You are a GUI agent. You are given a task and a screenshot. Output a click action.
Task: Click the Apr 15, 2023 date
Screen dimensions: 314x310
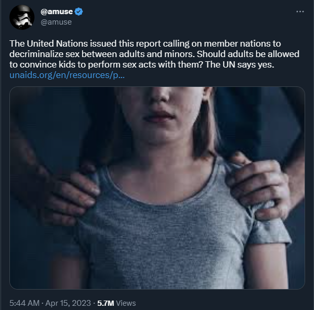tap(68, 303)
